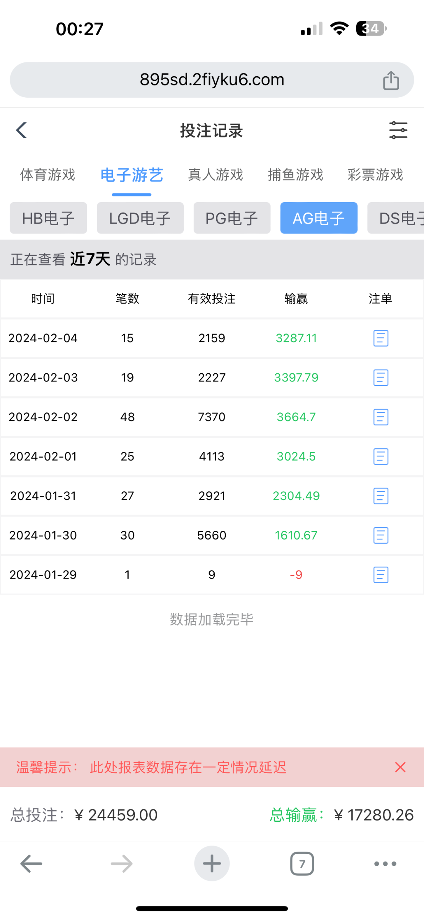Image resolution: width=424 pixels, height=919 pixels.
Task: Open bet slip for 2024-01-29
Action: click(380, 575)
